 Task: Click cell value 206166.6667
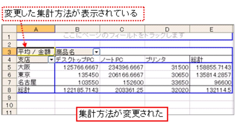(122, 75)
